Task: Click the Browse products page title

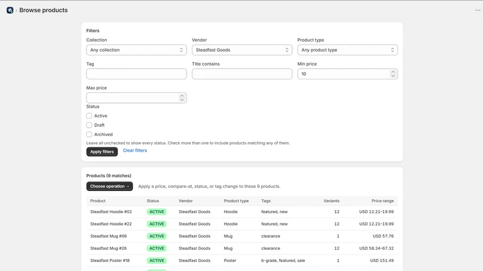Action: coord(43,10)
